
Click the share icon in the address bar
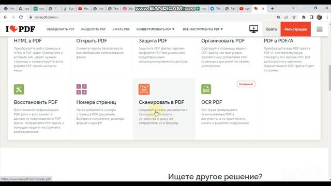[286, 17]
